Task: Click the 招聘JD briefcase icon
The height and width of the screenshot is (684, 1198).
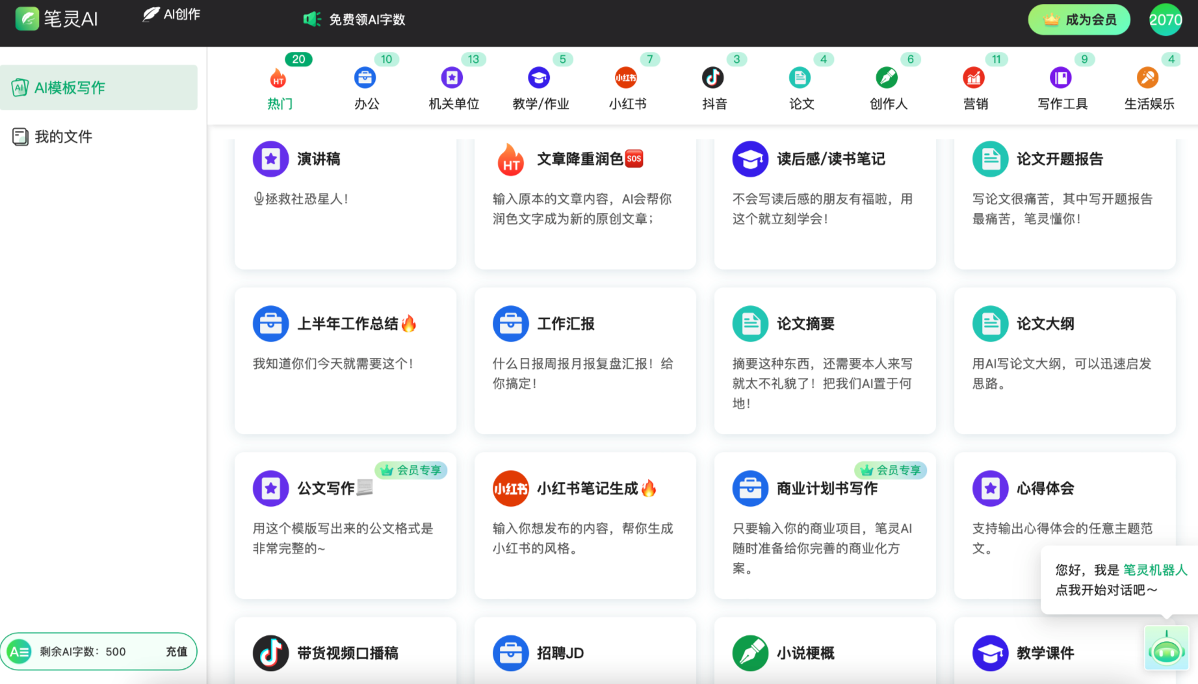Action: [511, 653]
